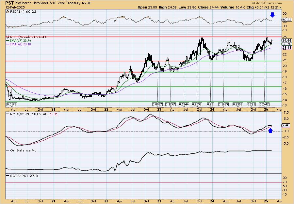Click the 0.29 cycle label box
The height and width of the screenshot is (204, 294).
coord(210,104)
